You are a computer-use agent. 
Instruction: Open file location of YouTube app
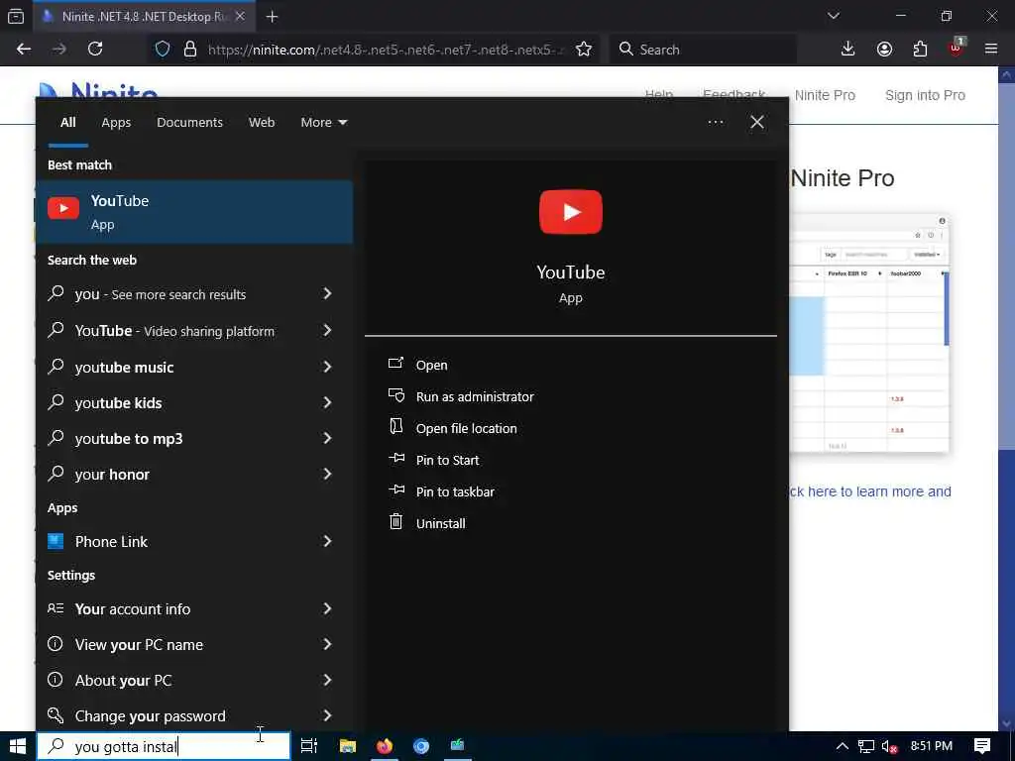[x=466, y=428]
